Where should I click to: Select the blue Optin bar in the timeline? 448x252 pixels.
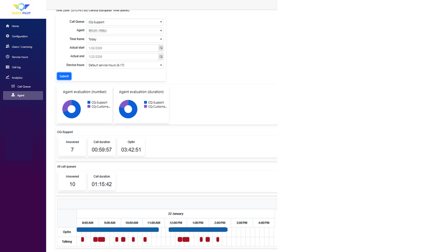[x=117, y=230]
